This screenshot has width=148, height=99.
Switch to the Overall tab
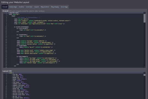(x=5, y=7)
